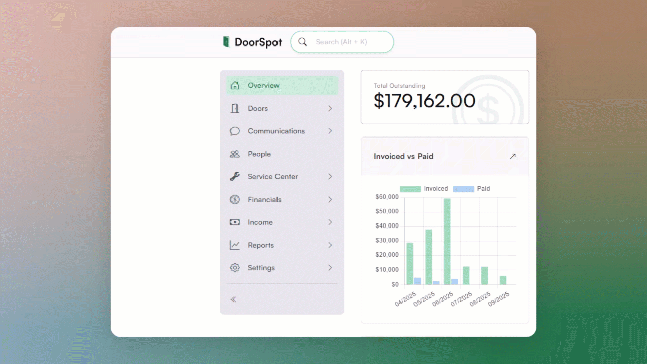The height and width of the screenshot is (364, 647).
Task: Click the Invoiced vs Paid title
Action: coord(403,156)
